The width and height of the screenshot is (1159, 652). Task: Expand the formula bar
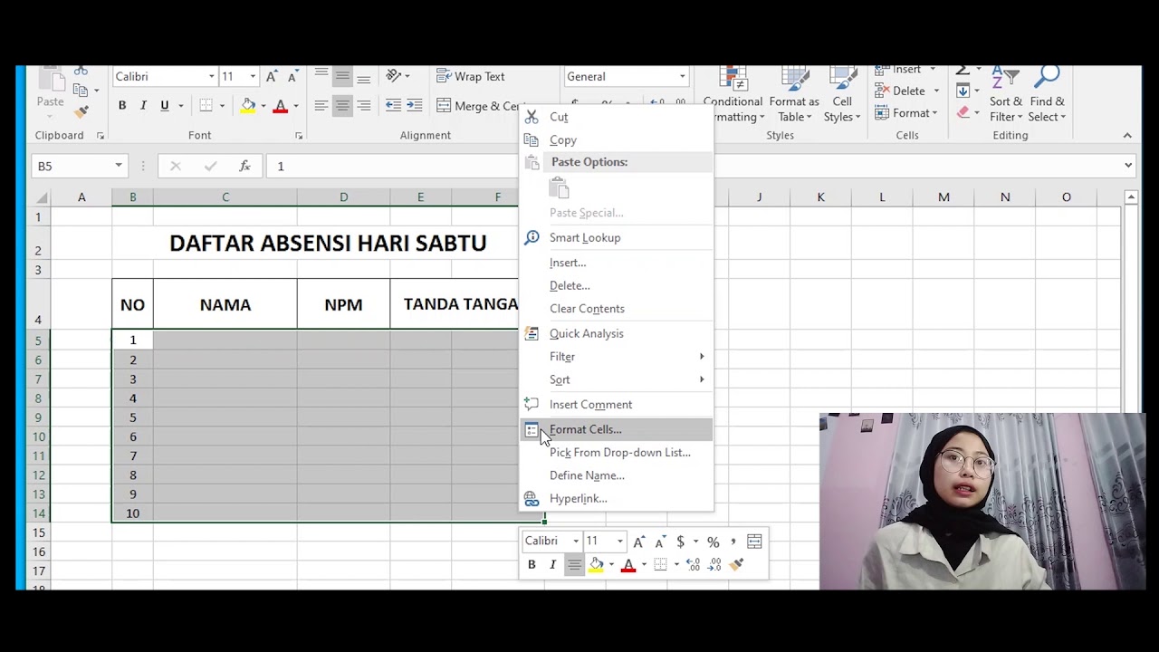[x=1128, y=165]
